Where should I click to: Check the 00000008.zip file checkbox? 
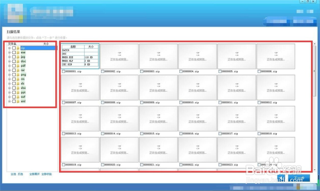coord(103,102)
